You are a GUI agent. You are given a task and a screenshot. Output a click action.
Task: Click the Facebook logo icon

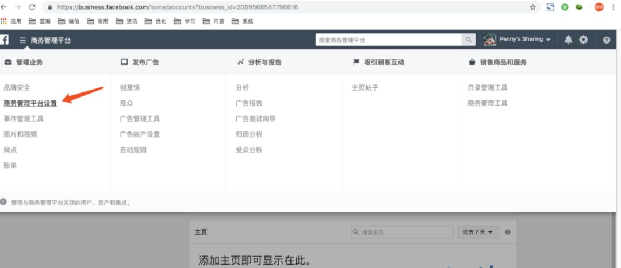click(x=4, y=40)
